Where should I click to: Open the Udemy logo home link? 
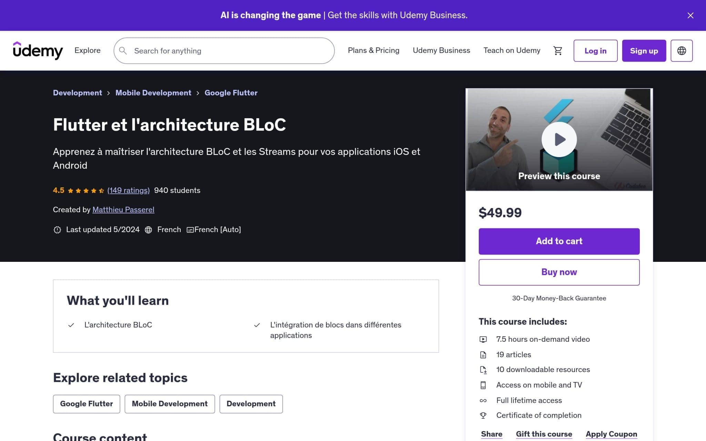coord(38,51)
